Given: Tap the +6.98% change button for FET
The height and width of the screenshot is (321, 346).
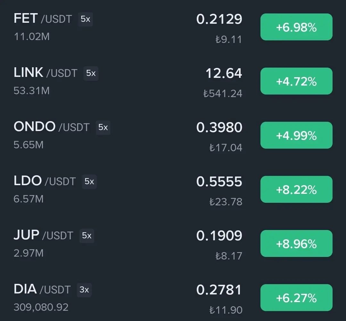Looking at the screenshot, I should pos(296,27).
